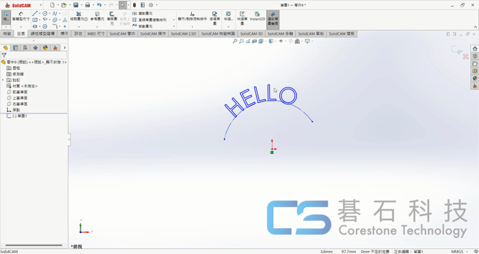Open the 評估 (Evaluate) ribbon tab
The image size is (479, 254).
pyautogui.click(x=78, y=34)
